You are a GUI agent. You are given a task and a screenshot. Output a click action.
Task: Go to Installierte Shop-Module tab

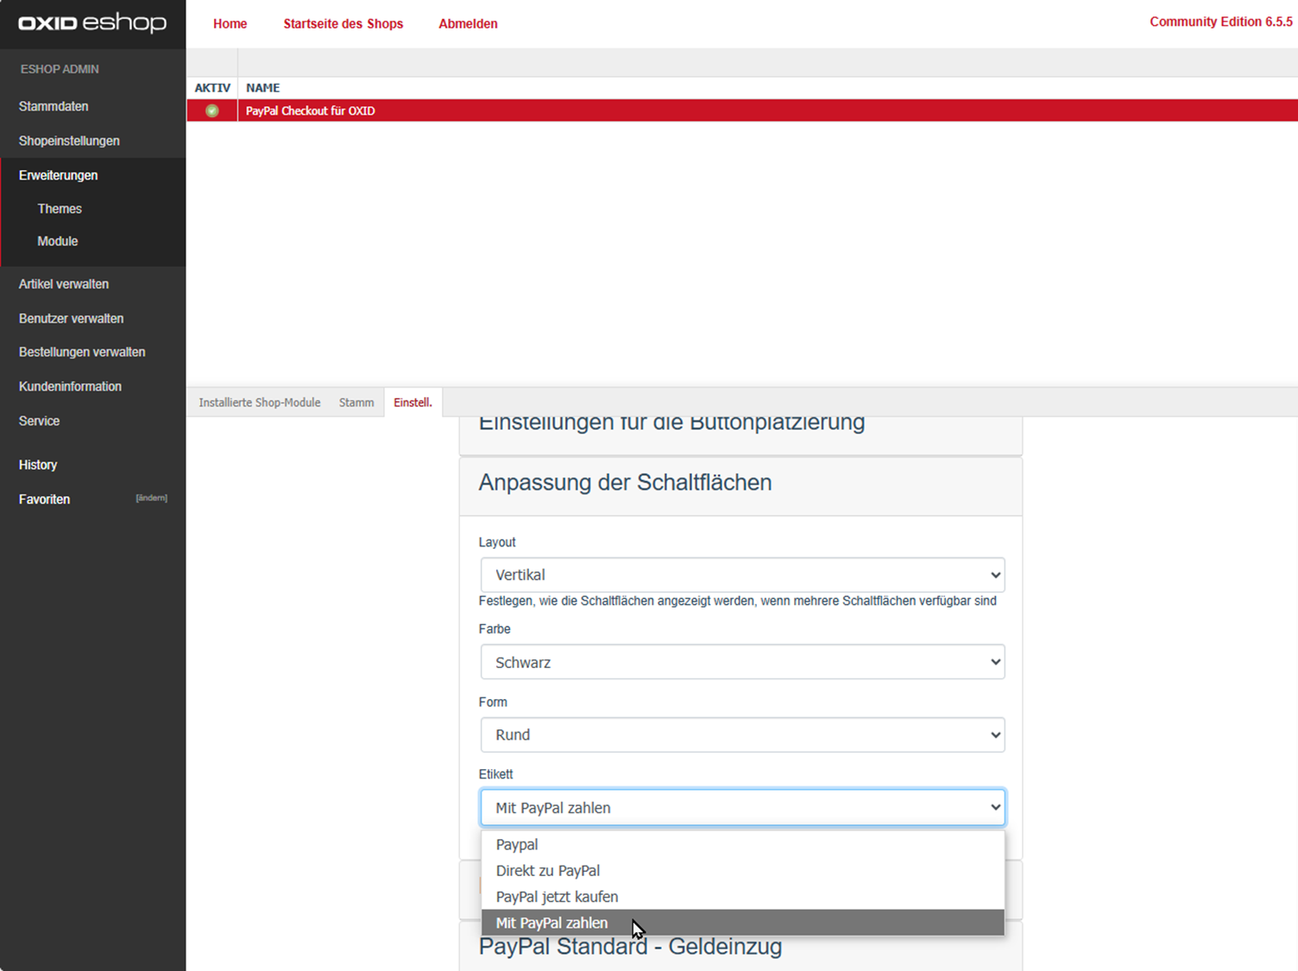click(x=259, y=402)
